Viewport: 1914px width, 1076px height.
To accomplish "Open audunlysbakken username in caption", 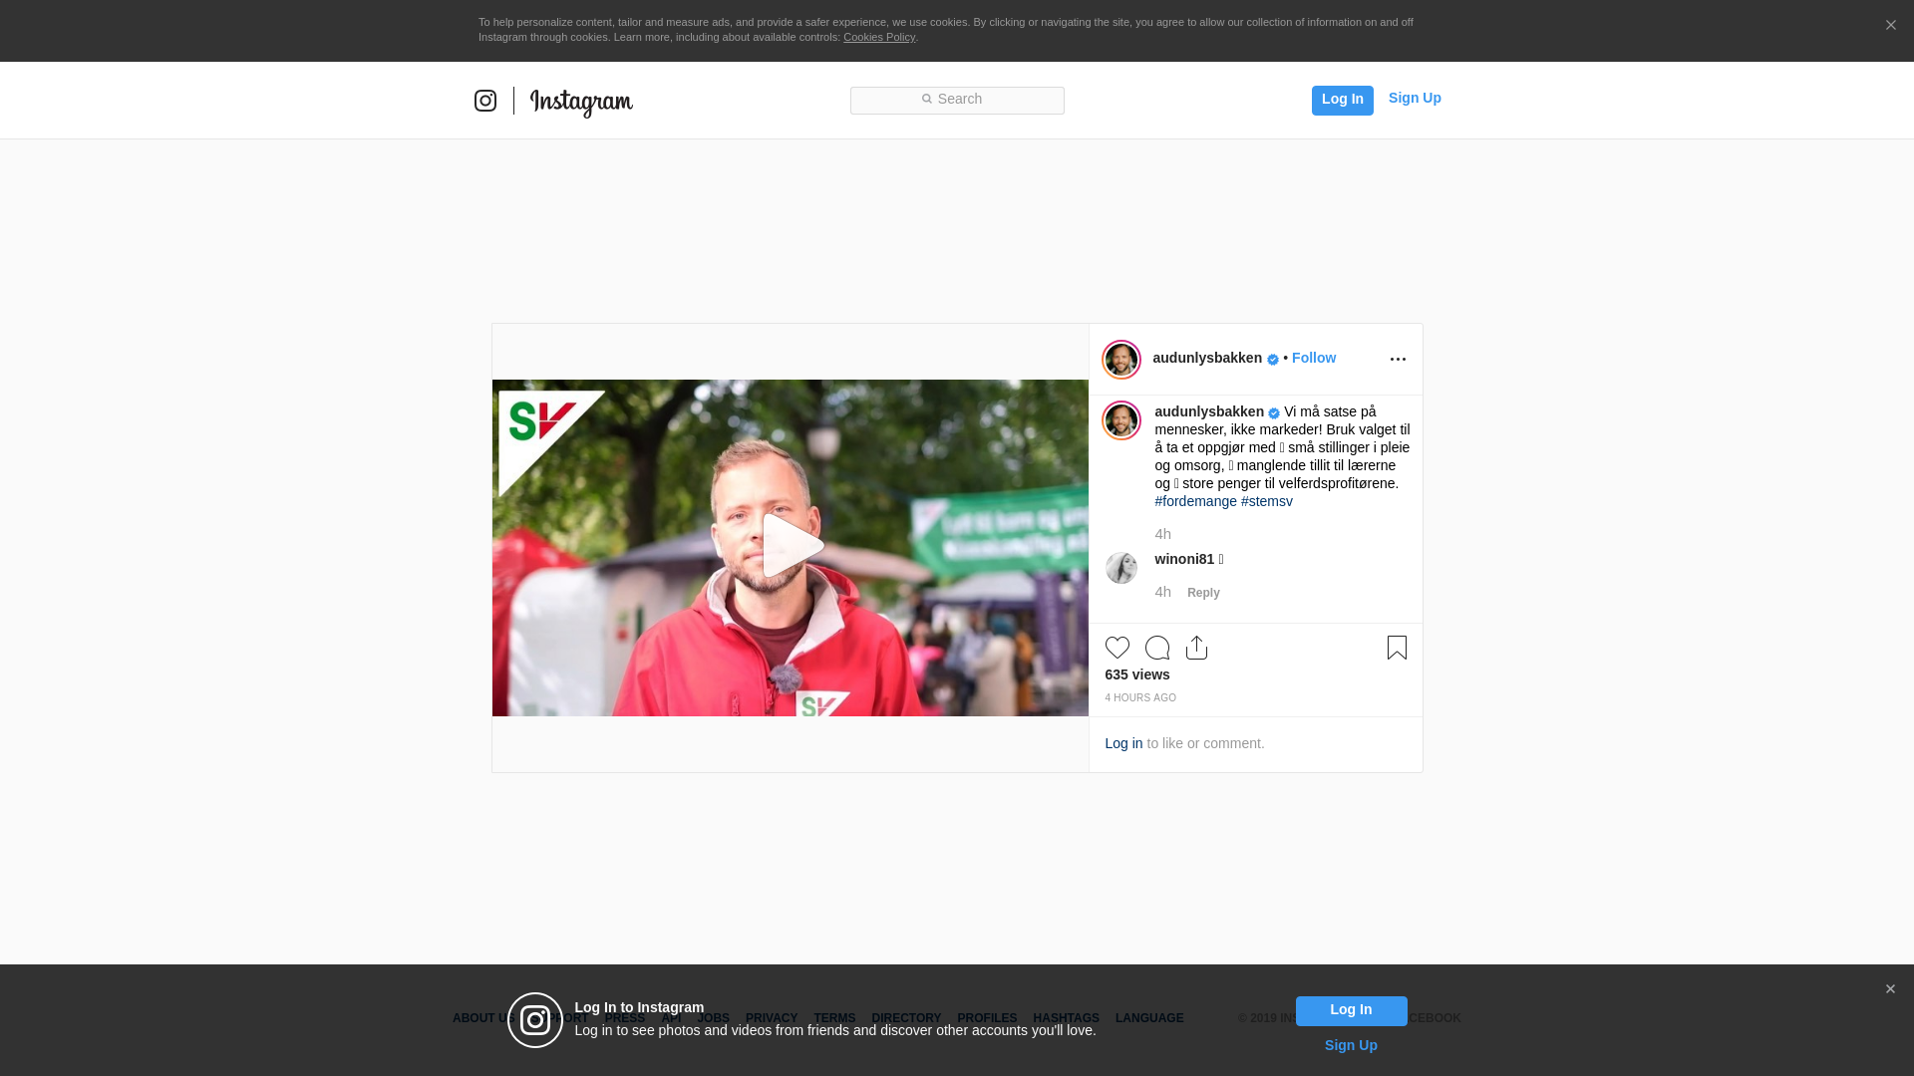I will [1209, 411].
